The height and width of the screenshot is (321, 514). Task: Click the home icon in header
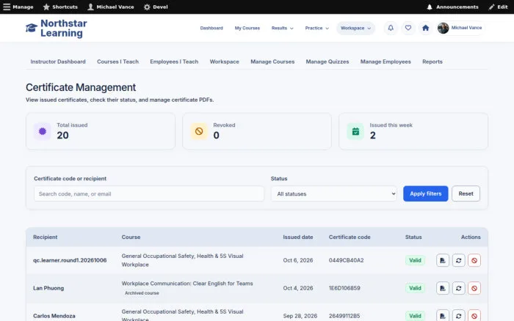pos(425,28)
